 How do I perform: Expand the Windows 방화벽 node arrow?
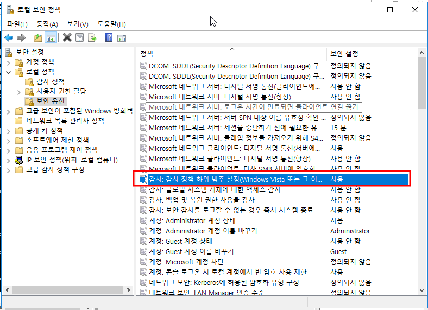(x=9, y=112)
